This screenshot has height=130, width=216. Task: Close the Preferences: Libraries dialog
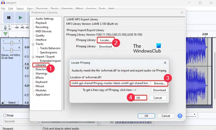tap(182, 13)
